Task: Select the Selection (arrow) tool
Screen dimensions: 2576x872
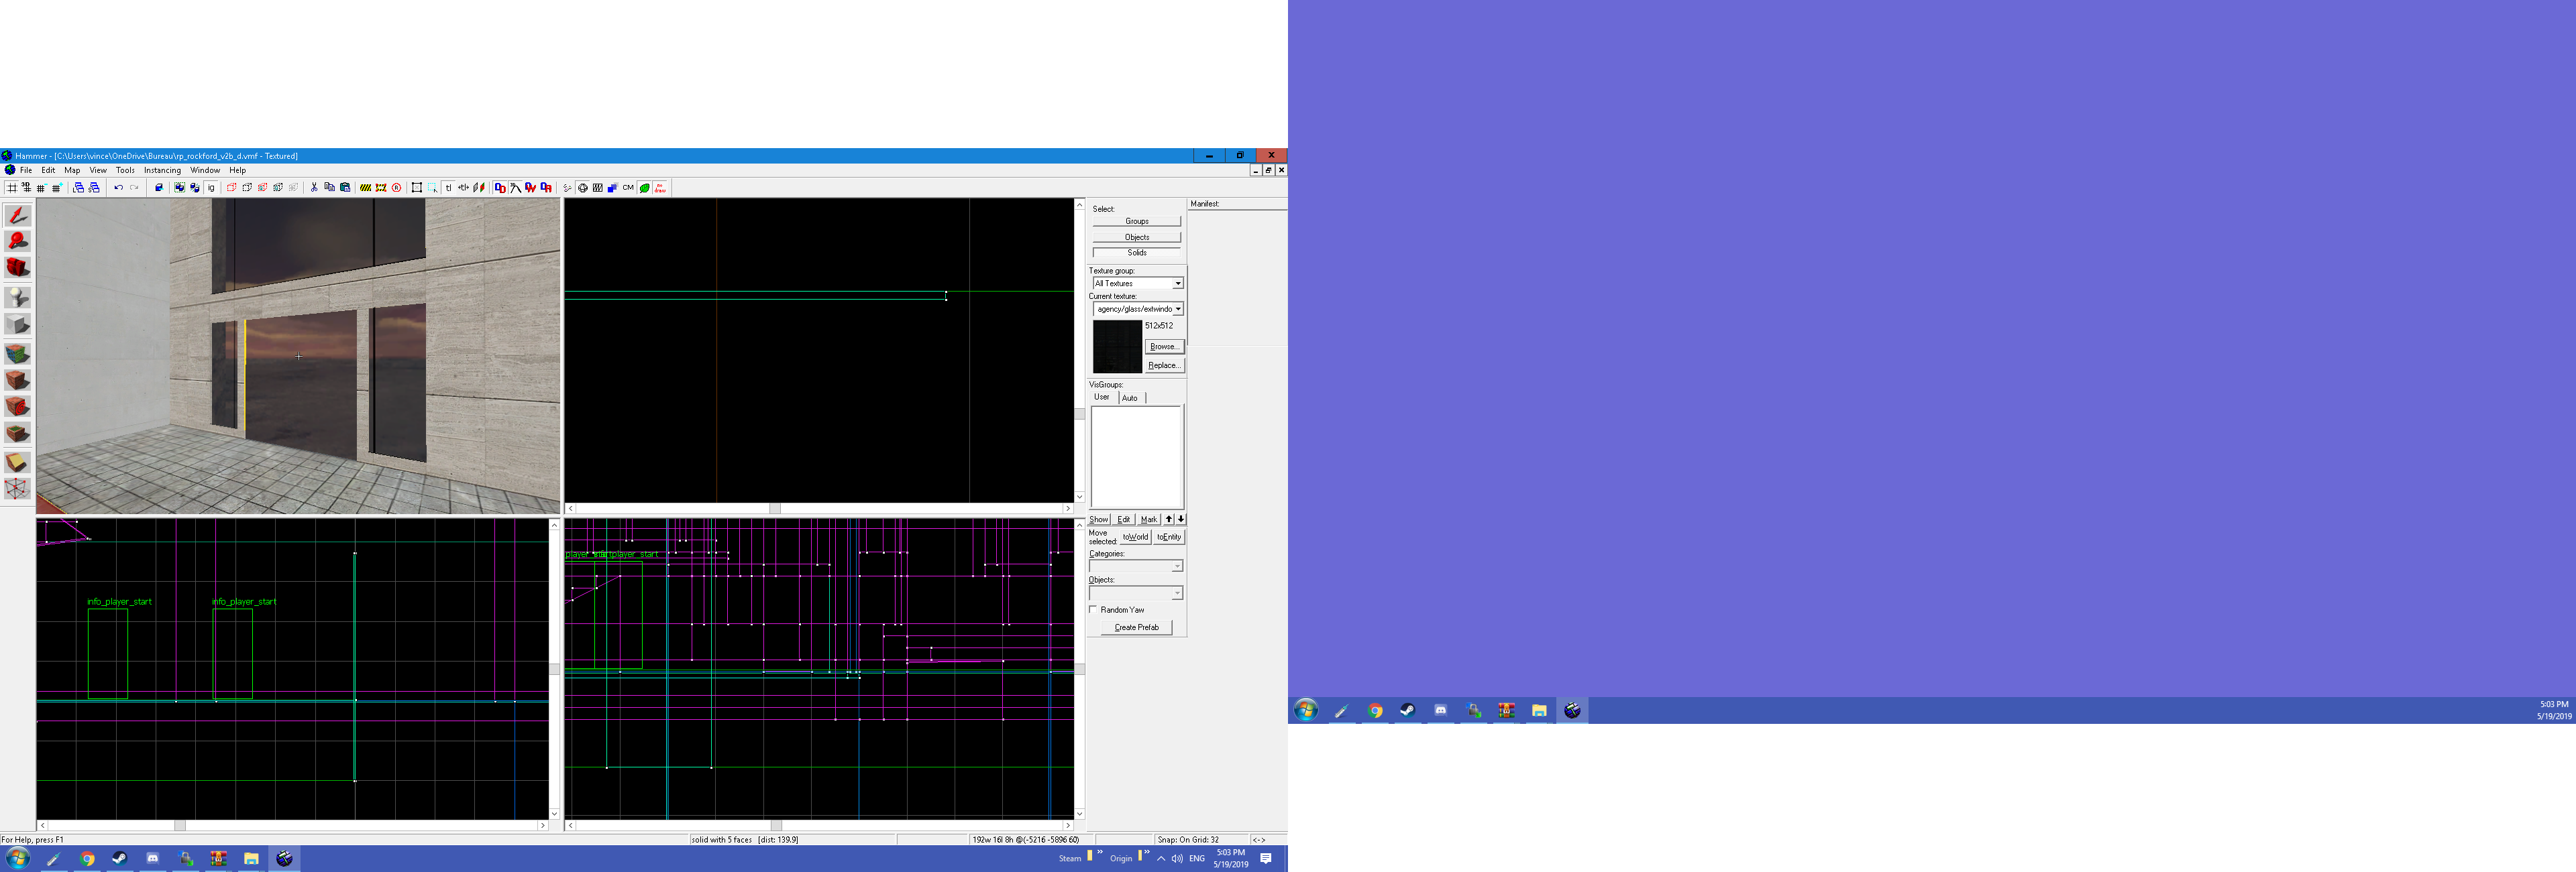Action: pyautogui.click(x=17, y=214)
